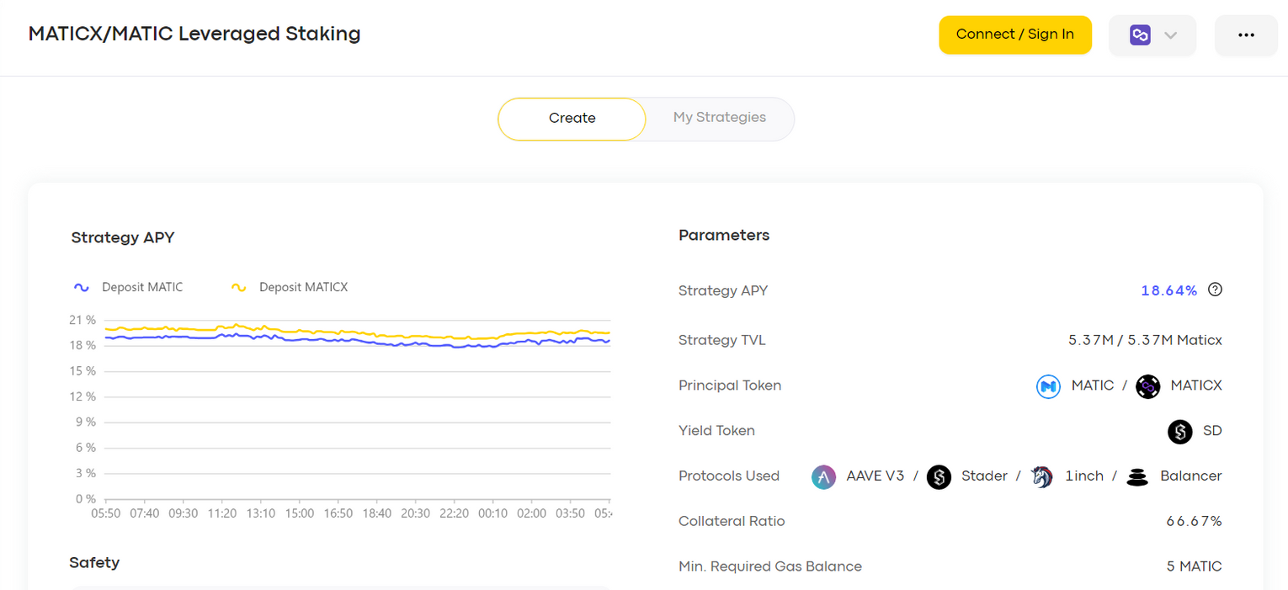The height and width of the screenshot is (590, 1288).
Task: Click the Strategy APY help icon
Action: coord(1215,290)
